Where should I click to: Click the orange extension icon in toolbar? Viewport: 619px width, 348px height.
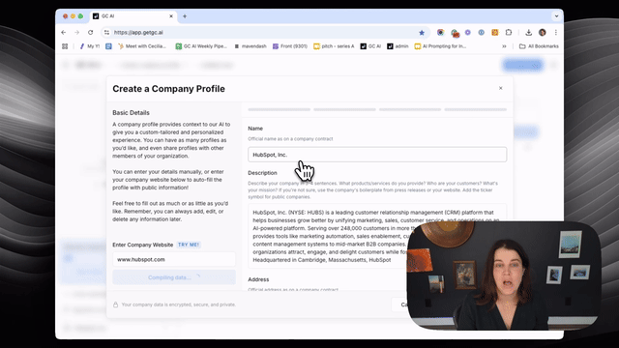(494, 32)
